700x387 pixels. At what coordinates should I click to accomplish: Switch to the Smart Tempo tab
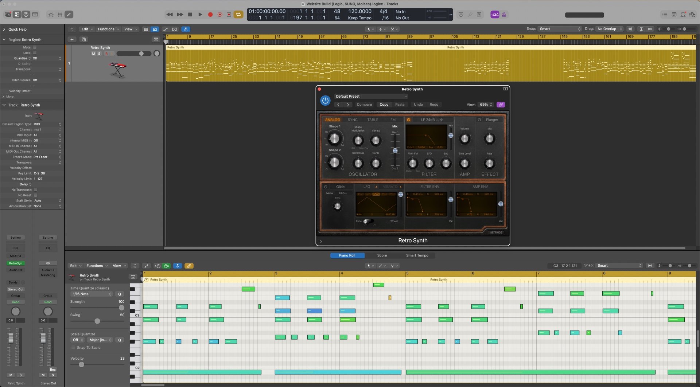(x=417, y=255)
